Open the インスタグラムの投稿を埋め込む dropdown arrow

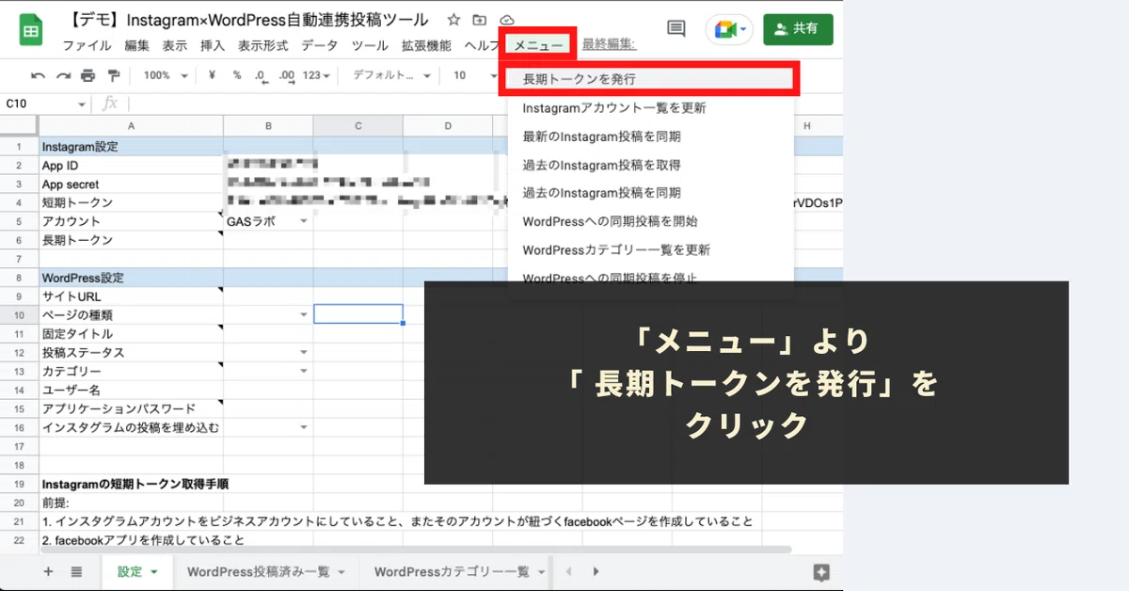[x=304, y=427]
